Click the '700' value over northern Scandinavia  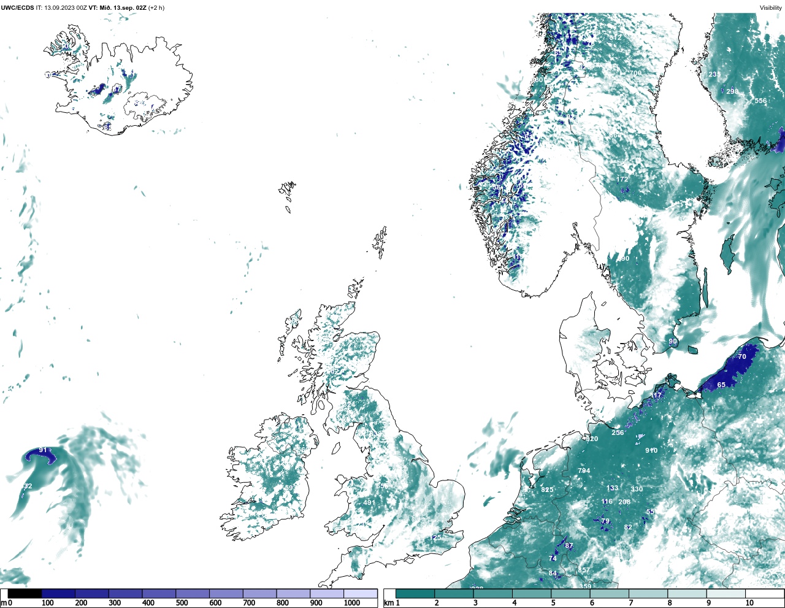tap(635, 73)
